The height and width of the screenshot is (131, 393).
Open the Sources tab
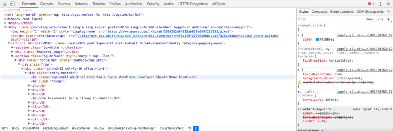click(64, 4)
